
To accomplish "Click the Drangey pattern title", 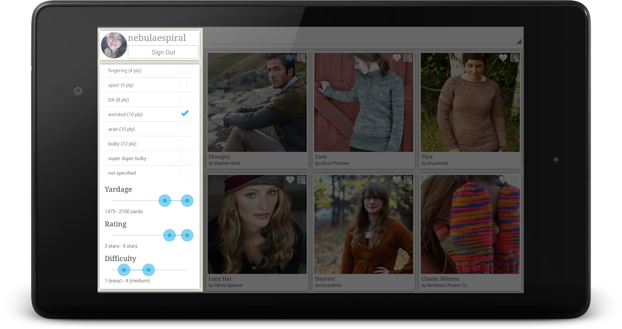I will point(219,157).
